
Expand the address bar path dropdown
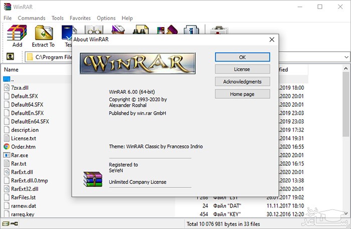click(345, 57)
